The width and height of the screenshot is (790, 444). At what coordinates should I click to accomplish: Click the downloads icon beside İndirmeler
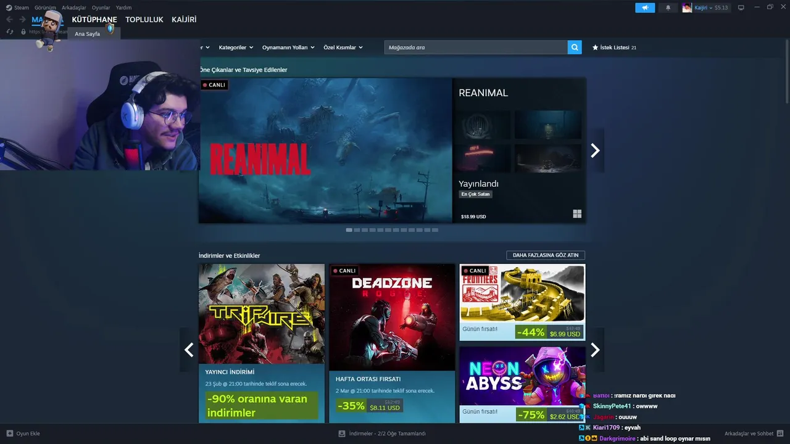(x=342, y=434)
